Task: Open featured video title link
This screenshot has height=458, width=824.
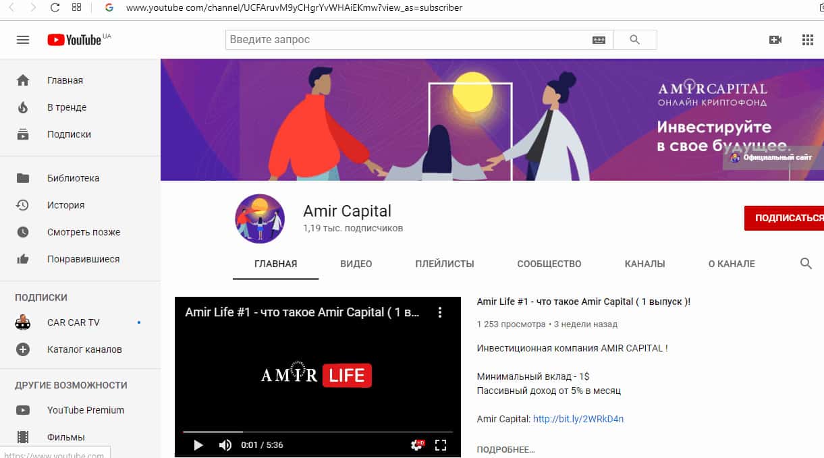Action: [584, 302]
